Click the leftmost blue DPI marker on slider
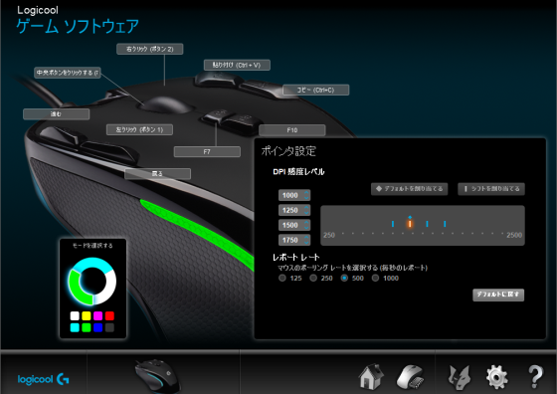The image size is (557, 394). [x=393, y=224]
